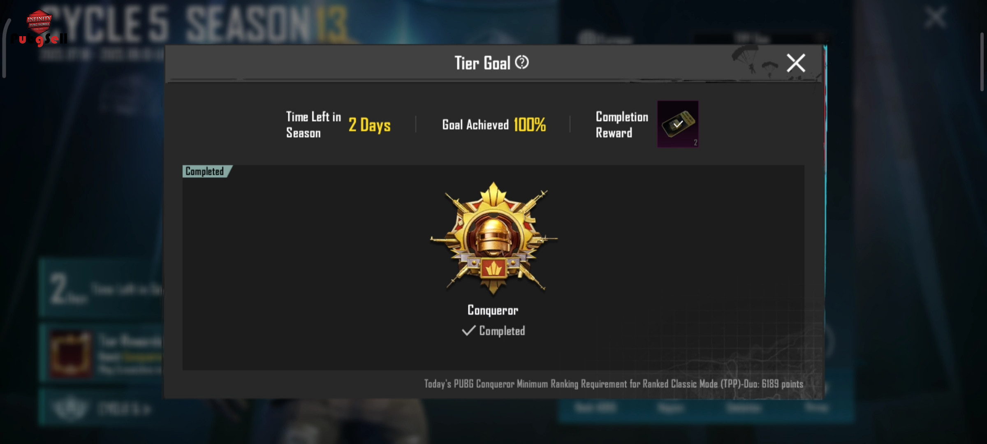The width and height of the screenshot is (987, 444).
Task: Click the Completion Reward label
Action: click(x=622, y=125)
